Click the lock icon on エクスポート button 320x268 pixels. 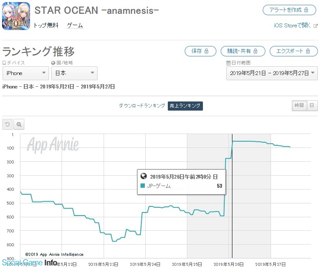(308, 51)
